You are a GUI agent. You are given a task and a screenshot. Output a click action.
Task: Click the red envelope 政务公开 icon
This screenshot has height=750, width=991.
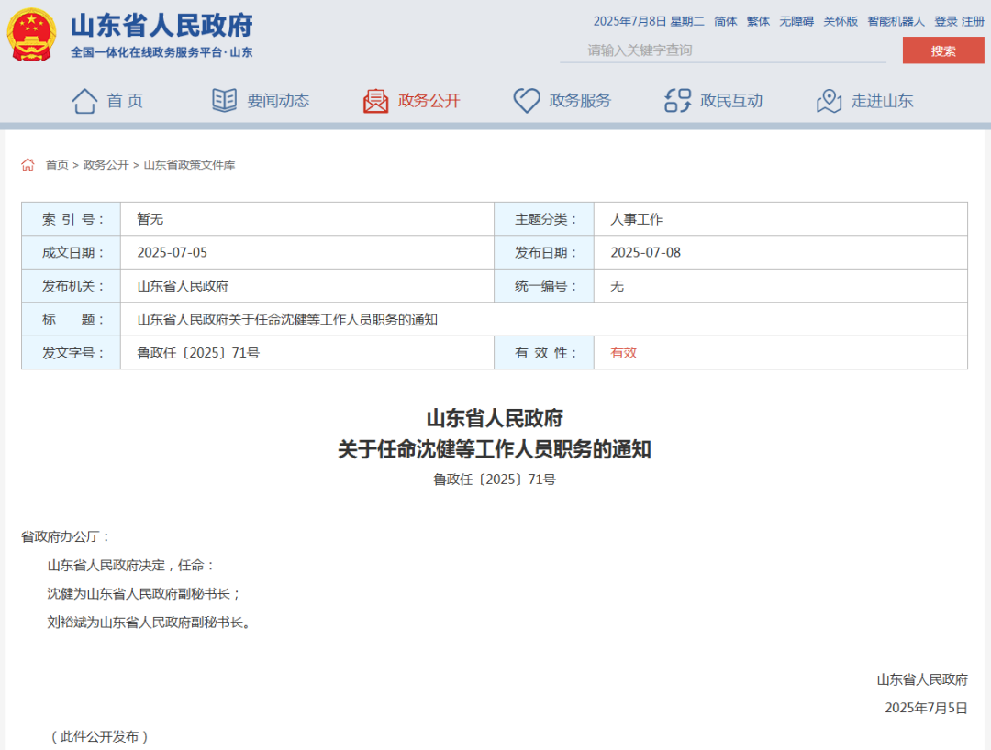[x=375, y=100]
